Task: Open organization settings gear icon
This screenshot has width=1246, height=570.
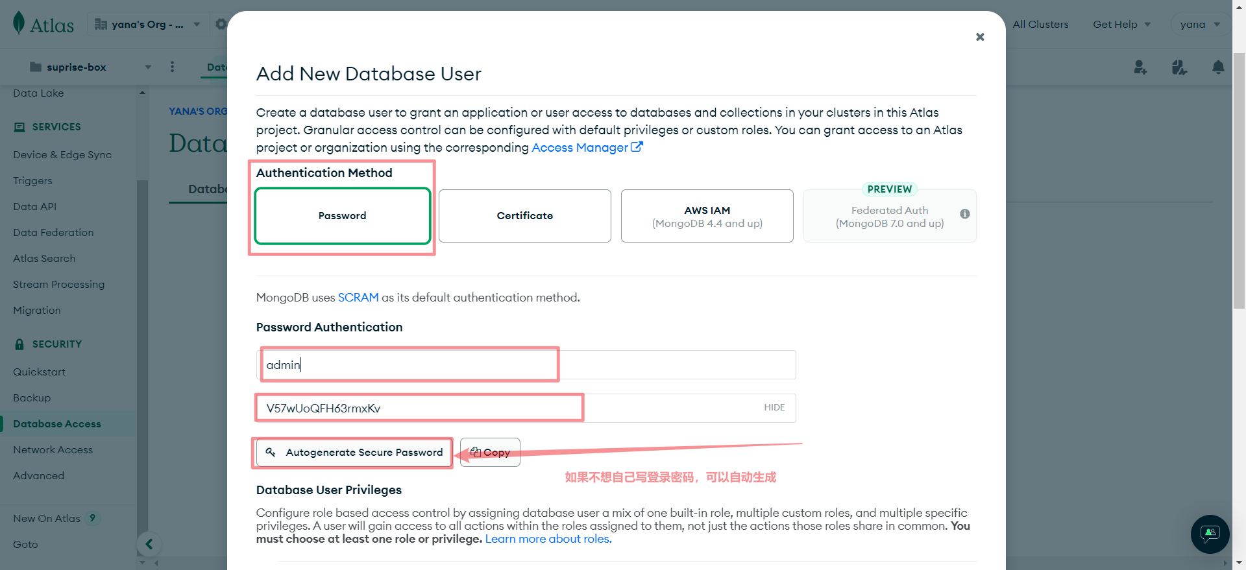Action: tap(221, 25)
